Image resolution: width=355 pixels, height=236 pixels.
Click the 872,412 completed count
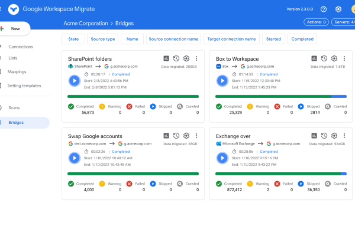click(234, 190)
